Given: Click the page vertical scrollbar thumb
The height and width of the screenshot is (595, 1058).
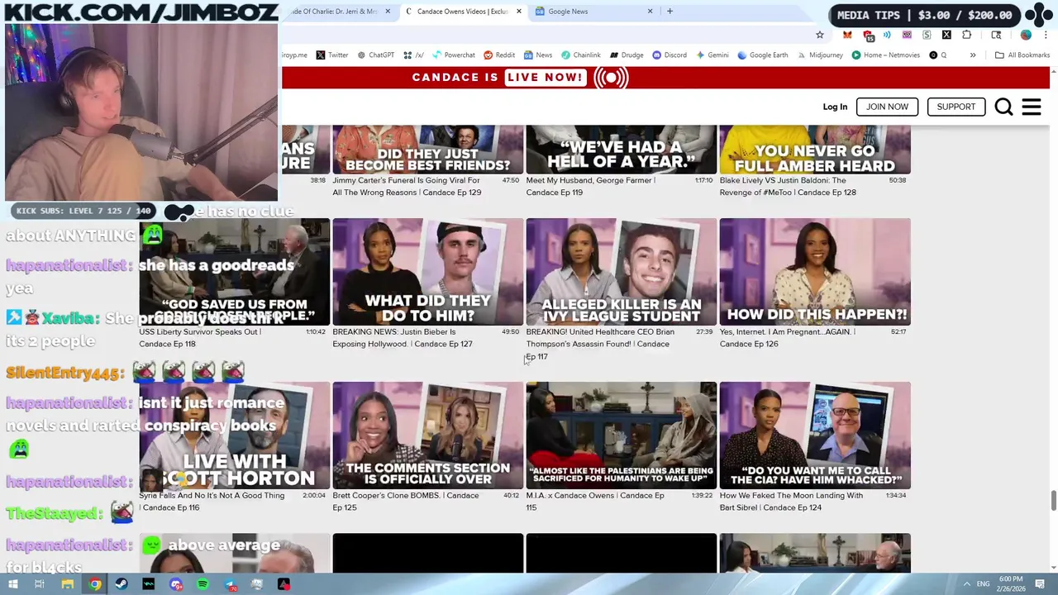Looking at the screenshot, I should pos(1053,501).
